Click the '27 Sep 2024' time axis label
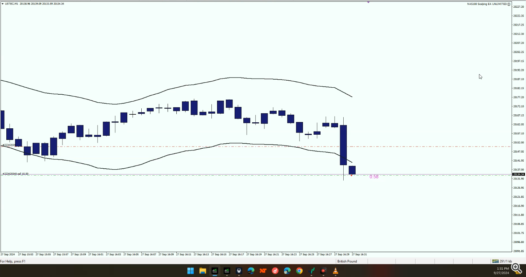Screen dimensions: 526x277 (8, 254)
